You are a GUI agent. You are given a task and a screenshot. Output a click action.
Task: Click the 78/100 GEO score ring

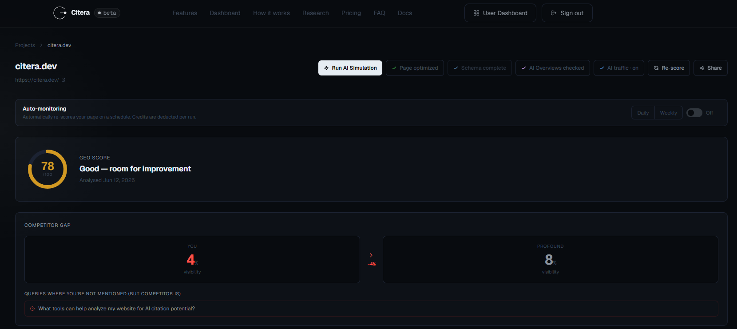(48, 169)
